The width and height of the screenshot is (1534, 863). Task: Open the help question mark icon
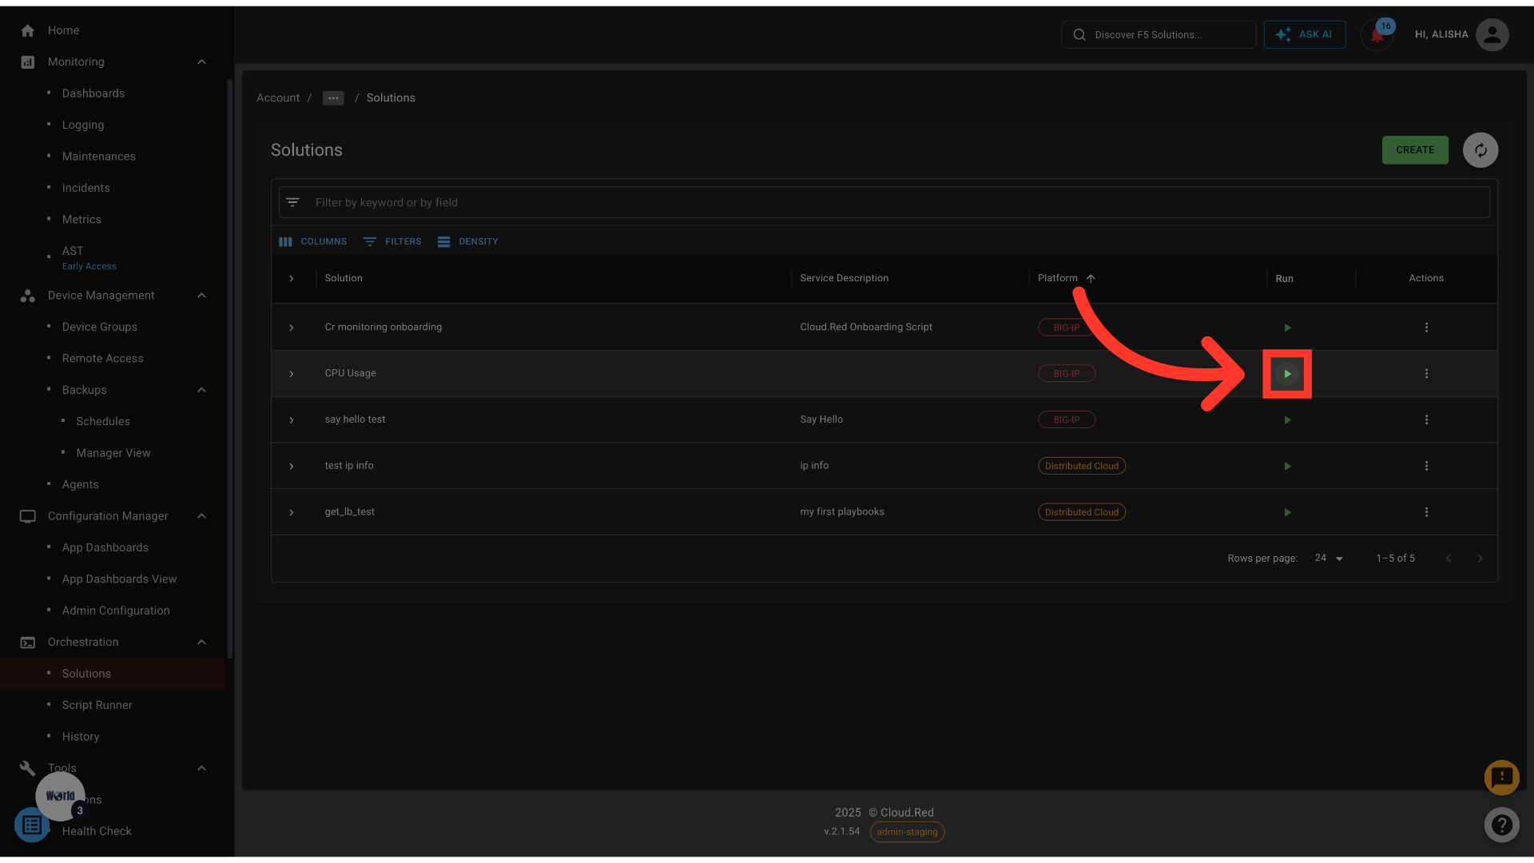click(1501, 825)
